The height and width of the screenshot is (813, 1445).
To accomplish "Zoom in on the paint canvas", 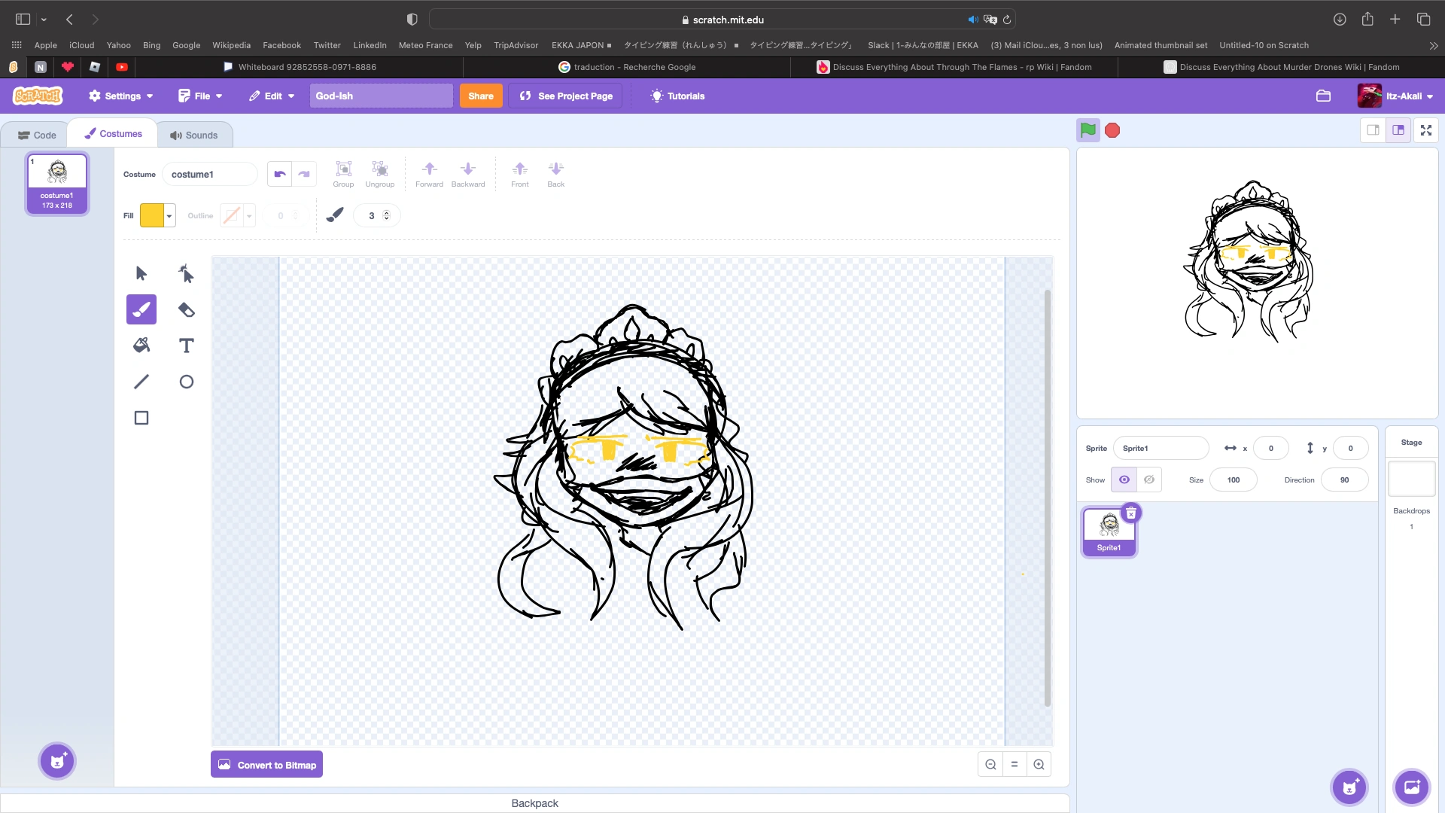I will point(1039,763).
